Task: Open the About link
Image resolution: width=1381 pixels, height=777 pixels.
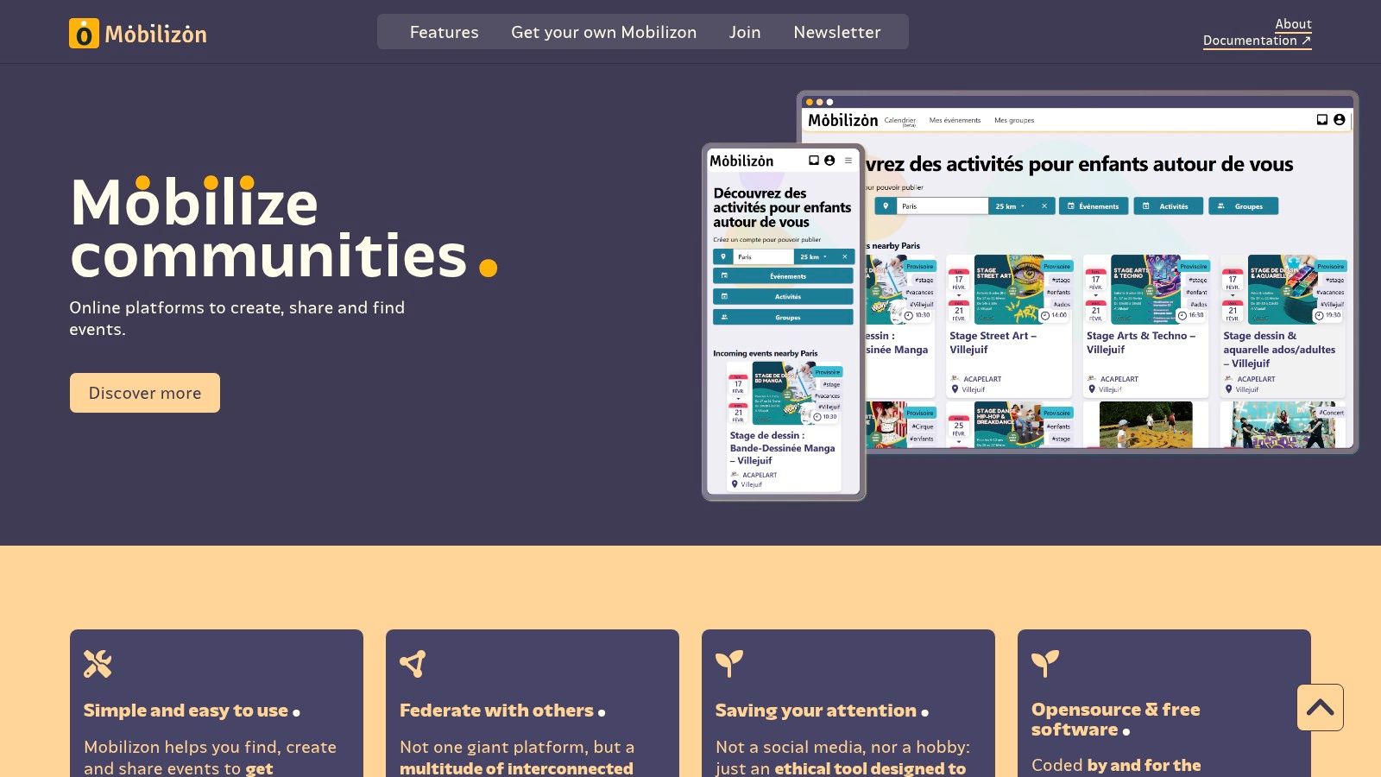Action: (x=1293, y=24)
